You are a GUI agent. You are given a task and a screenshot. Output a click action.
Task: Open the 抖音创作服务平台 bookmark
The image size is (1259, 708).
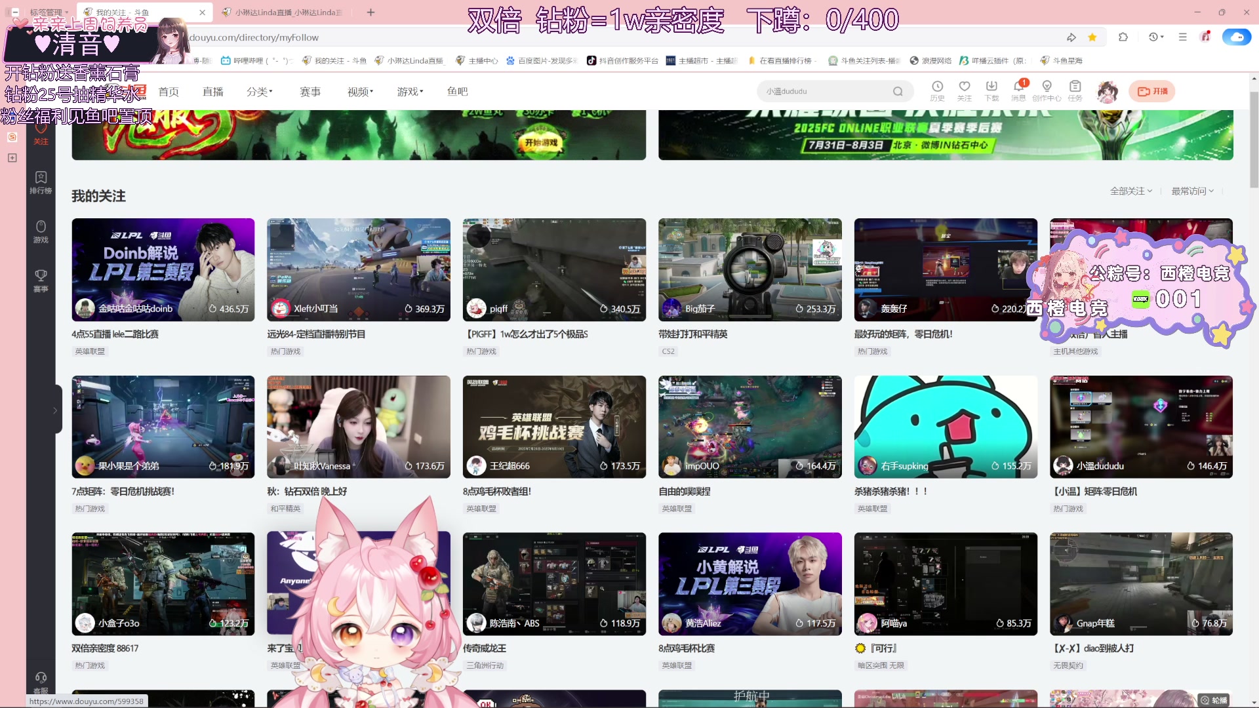(622, 60)
